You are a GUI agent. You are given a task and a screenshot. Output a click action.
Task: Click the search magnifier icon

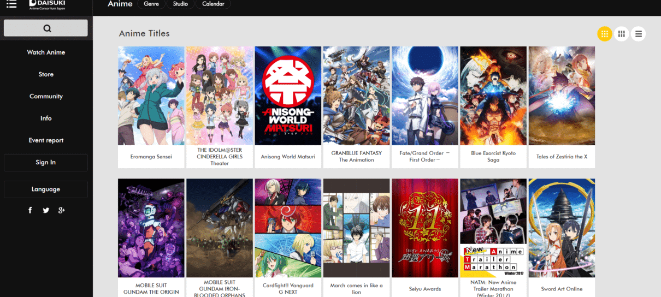(46, 28)
